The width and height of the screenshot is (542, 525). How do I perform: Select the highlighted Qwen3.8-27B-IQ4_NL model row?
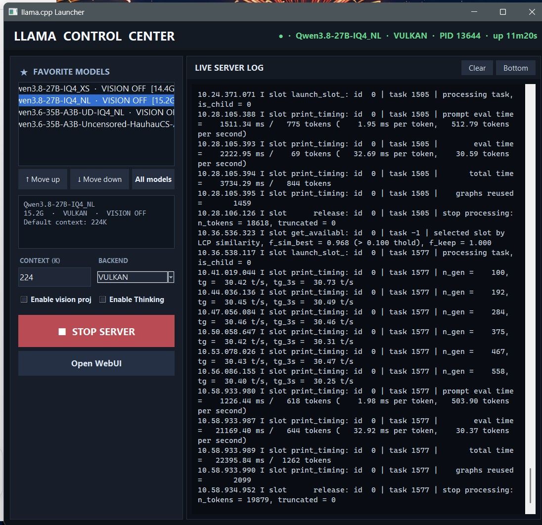pos(96,100)
